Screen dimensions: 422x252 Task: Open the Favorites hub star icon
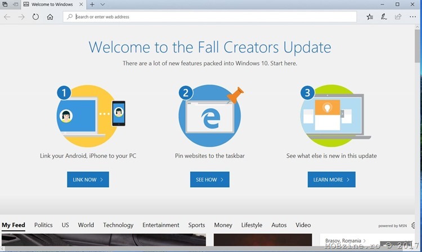tap(370, 17)
